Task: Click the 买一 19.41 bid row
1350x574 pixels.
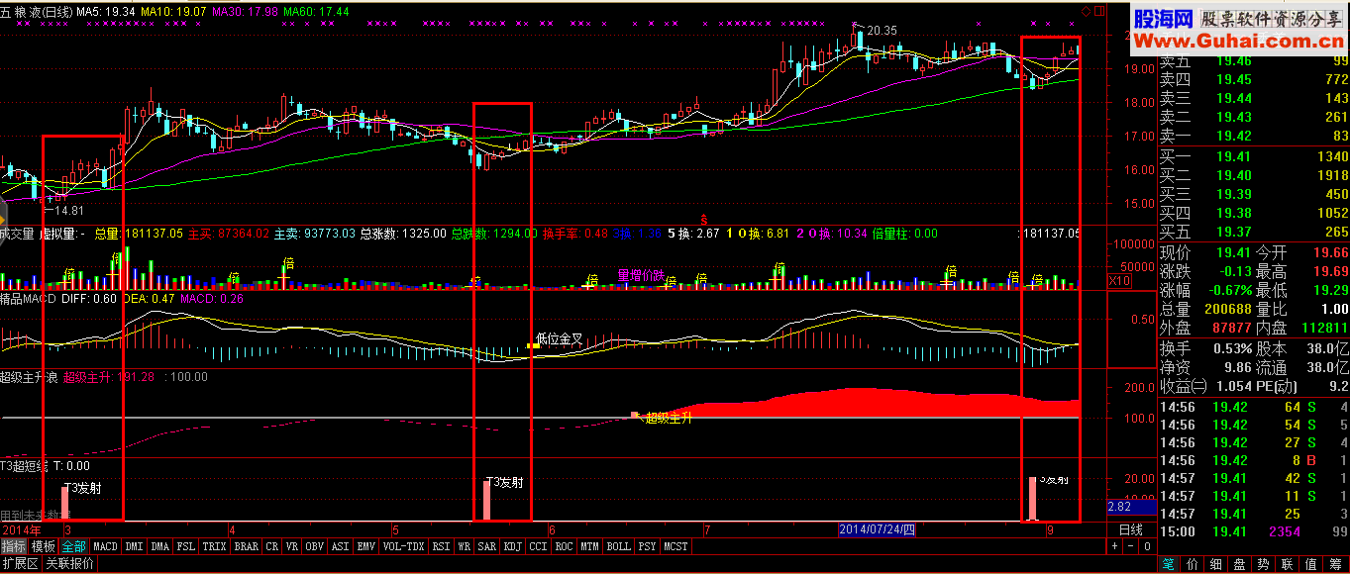Action: coord(1254,156)
